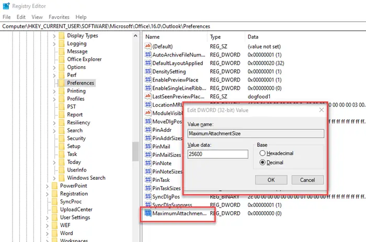This screenshot has width=366, height=242.
Task: Open the Edit menu
Action: coord(21,17)
